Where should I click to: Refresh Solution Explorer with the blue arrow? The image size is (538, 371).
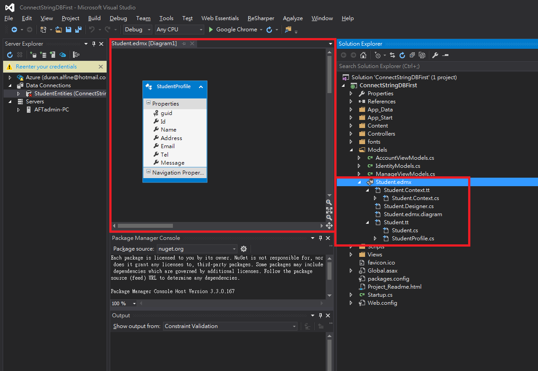(x=402, y=55)
